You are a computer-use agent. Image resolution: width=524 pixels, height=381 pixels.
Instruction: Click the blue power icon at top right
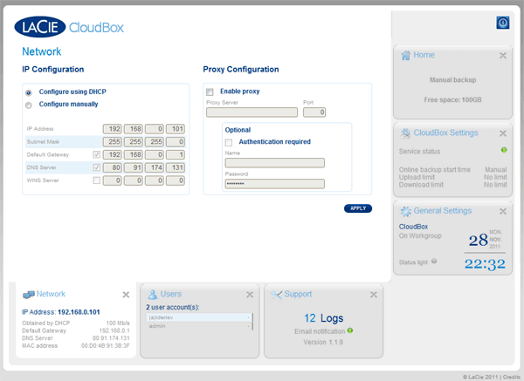click(x=503, y=23)
